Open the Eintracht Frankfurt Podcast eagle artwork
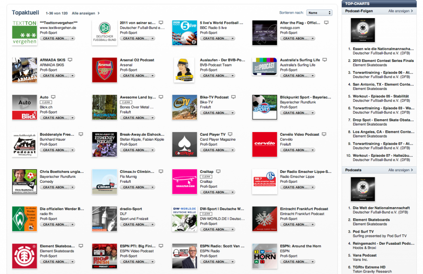 click(264, 219)
